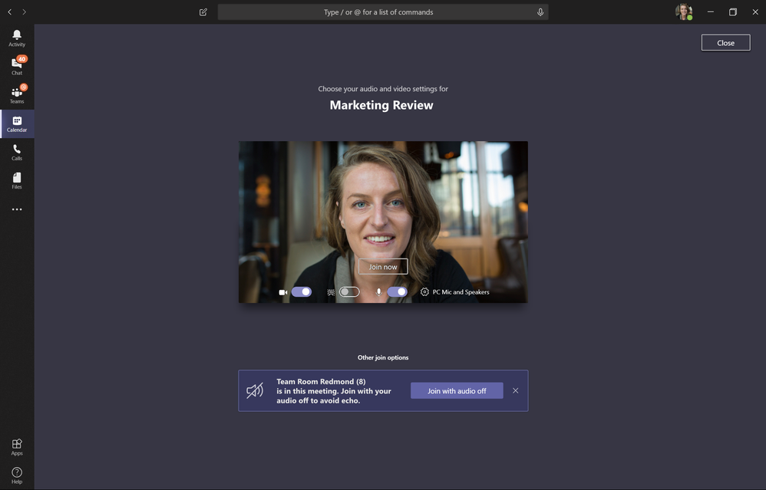Navigate forward with the right arrow
The height and width of the screenshot is (490, 766).
point(24,12)
